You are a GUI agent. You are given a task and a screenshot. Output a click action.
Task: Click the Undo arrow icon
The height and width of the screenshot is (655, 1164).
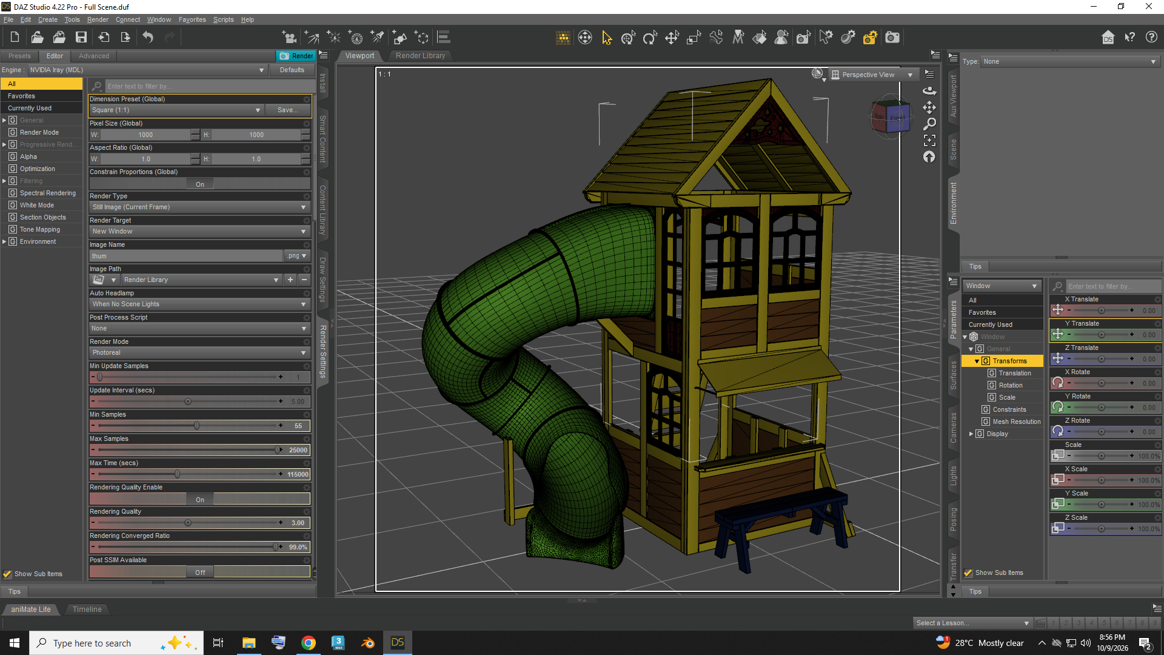click(x=148, y=38)
